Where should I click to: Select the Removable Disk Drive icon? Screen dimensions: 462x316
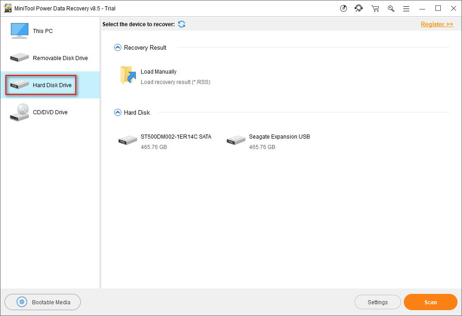[19, 57]
